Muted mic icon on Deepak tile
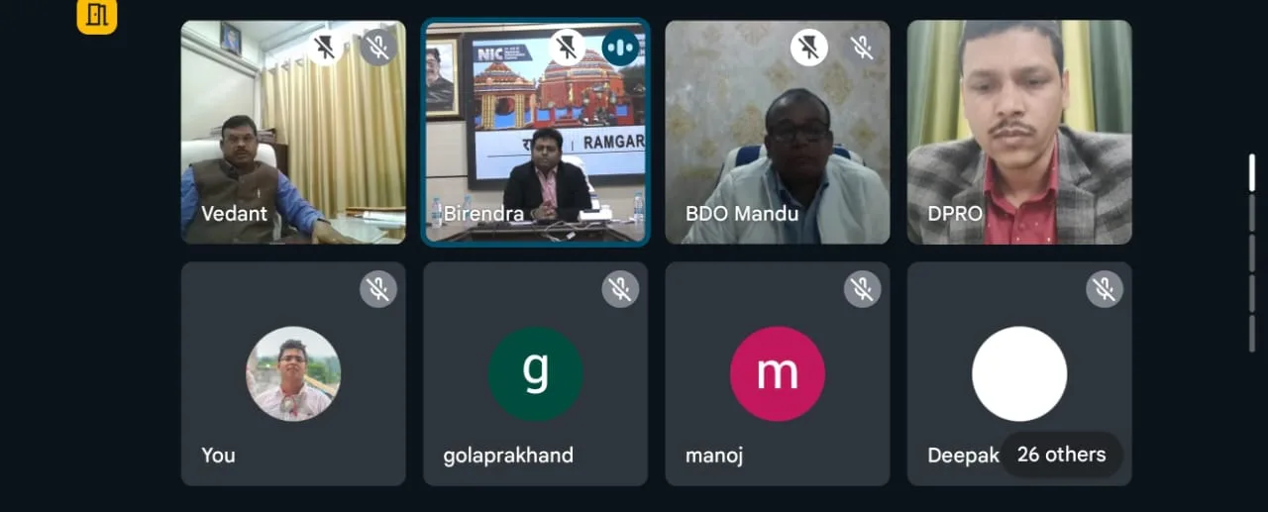 click(x=1105, y=288)
